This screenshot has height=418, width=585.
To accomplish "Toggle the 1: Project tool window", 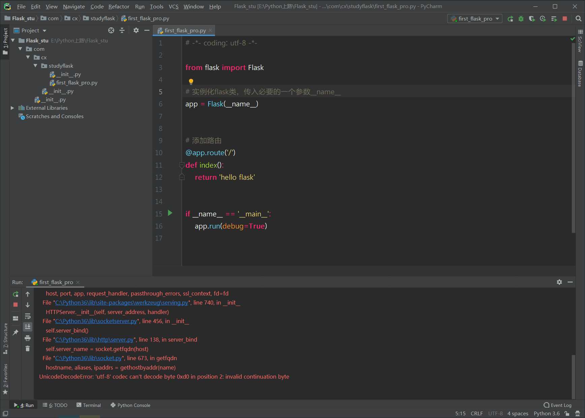I will (x=5, y=41).
